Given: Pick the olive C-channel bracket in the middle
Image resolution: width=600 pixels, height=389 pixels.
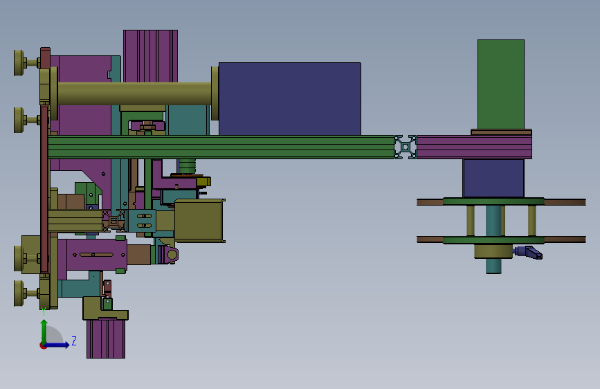Looking at the screenshot, I should pyautogui.click(x=200, y=221).
